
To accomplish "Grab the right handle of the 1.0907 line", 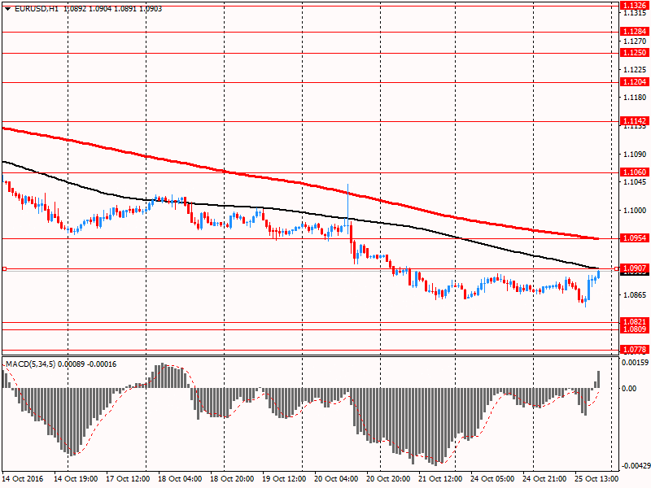I will [616, 269].
